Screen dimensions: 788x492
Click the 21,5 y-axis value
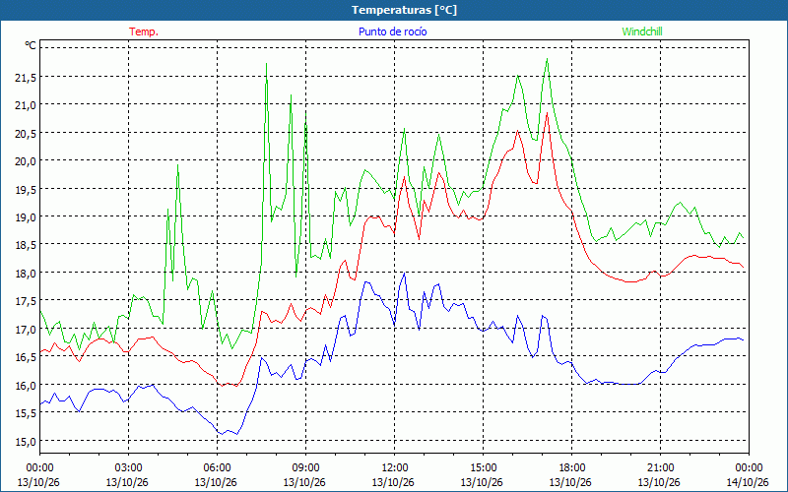(x=26, y=77)
